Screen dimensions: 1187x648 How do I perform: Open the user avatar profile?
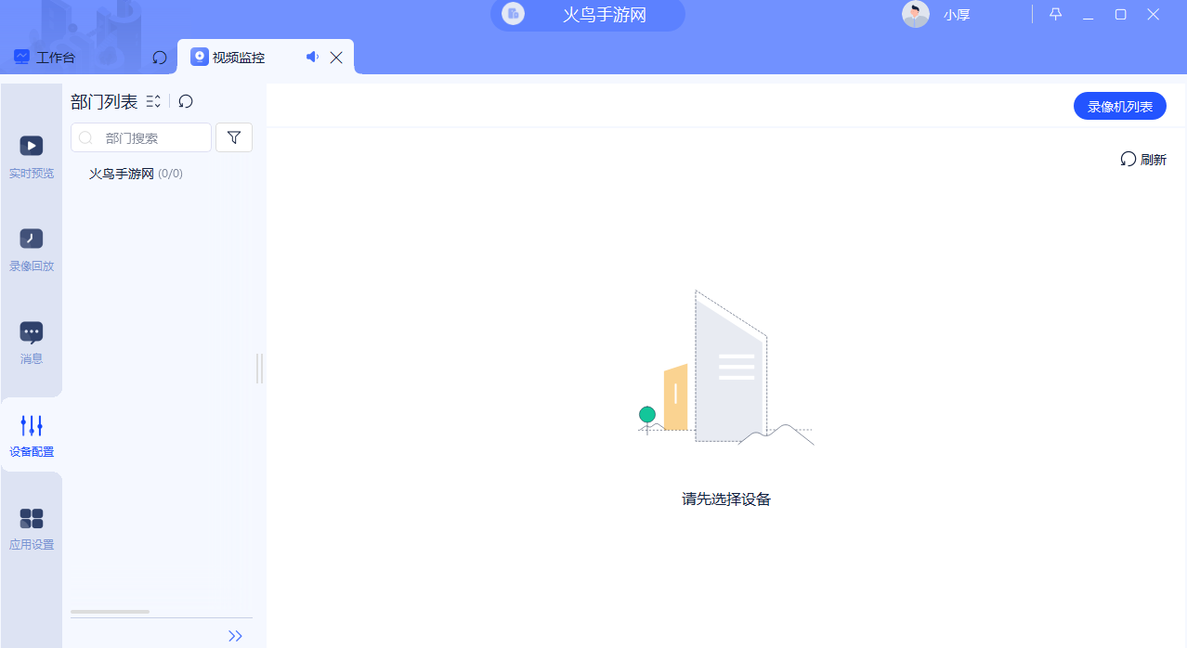point(916,14)
